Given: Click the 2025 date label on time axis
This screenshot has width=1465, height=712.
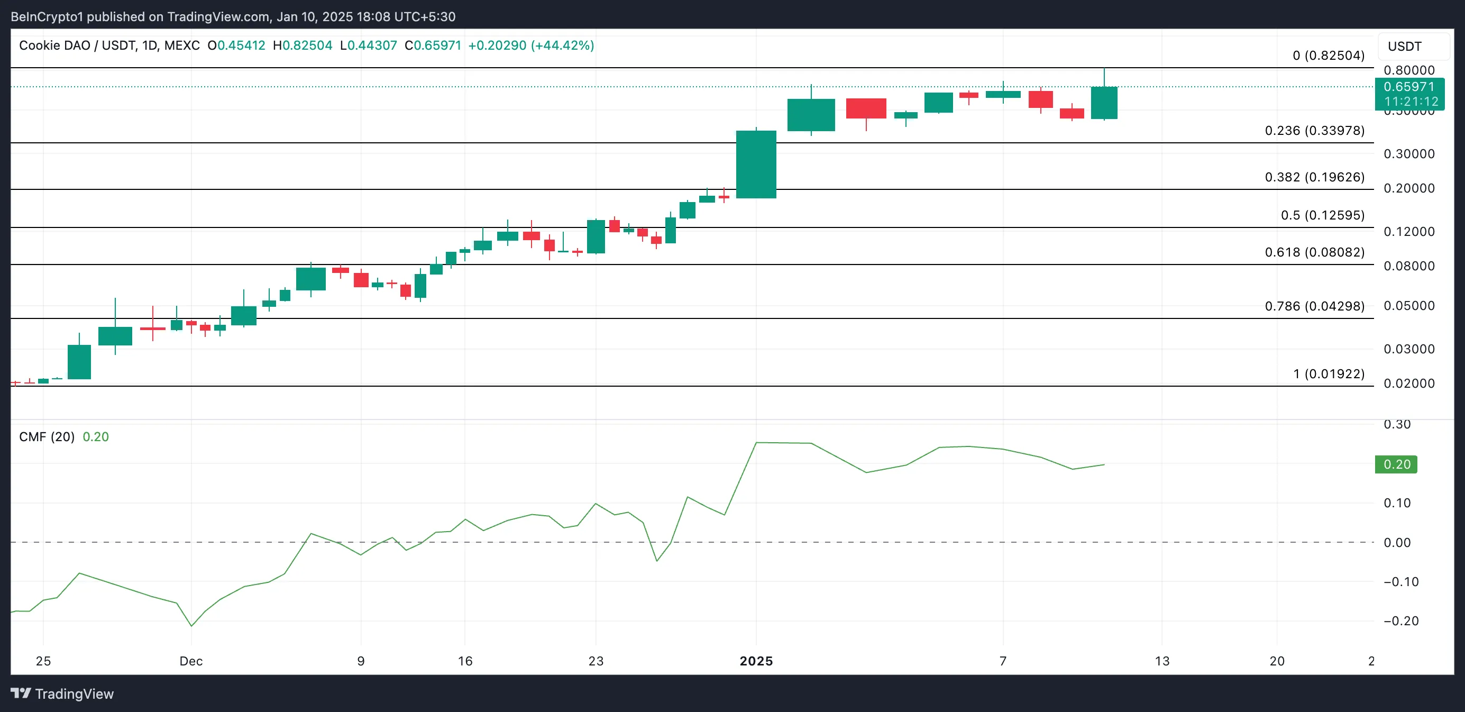Looking at the screenshot, I should pyautogui.click(x=756, y=661).
